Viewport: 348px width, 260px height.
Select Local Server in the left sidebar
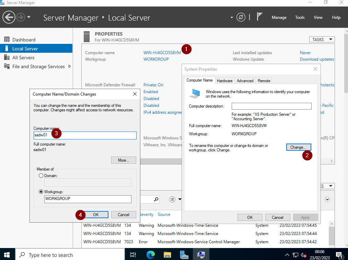pyautogui.click(x=36, y=49)
